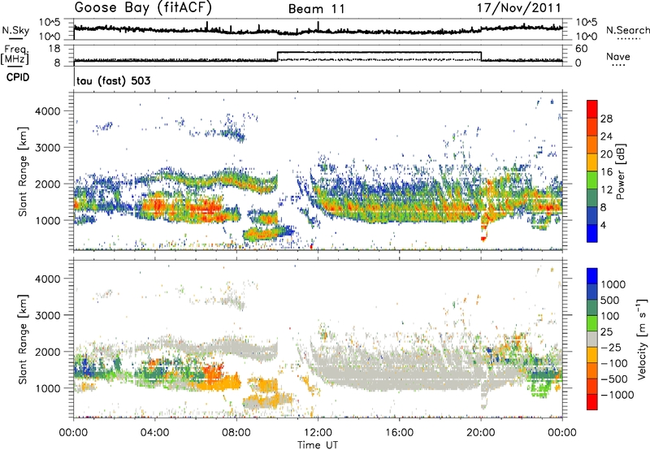The height and width of the screenshot is (450, 650).
Task: Pick Power color bar segment between 24 and 28
Action: [x=592, y=127]
